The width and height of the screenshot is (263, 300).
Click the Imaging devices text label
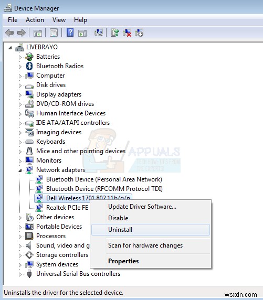tap(59, 132)
